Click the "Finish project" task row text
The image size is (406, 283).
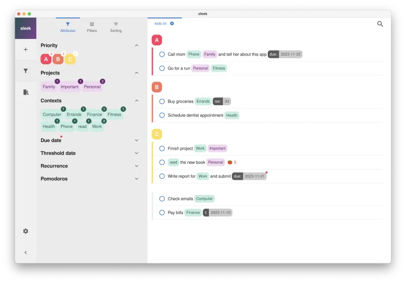180,149
